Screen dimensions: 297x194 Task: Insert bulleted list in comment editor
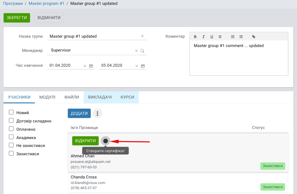241,37
